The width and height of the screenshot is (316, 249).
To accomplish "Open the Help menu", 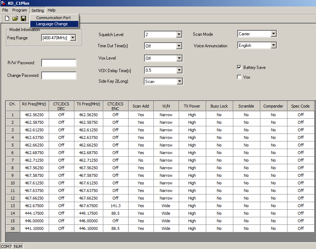I will tap(52, 10).
